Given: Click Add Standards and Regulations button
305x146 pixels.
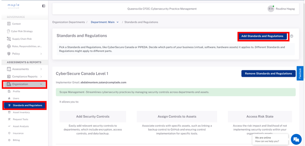Looking at the screenshot, I should click(x=262, y=36).
